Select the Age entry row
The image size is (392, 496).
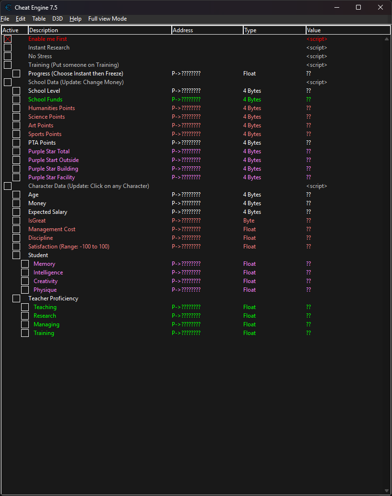(x=34, y=195)
